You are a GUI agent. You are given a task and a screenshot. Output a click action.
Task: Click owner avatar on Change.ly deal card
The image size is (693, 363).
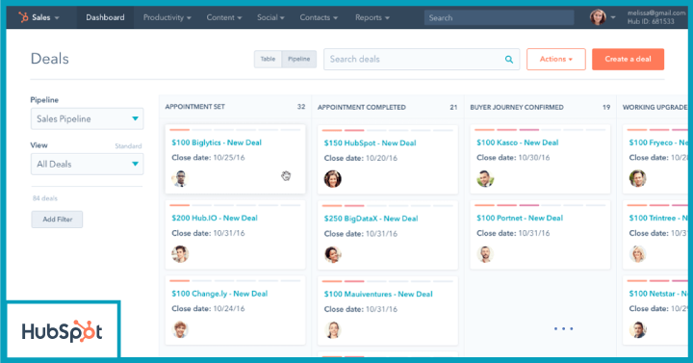coord(180,330)
